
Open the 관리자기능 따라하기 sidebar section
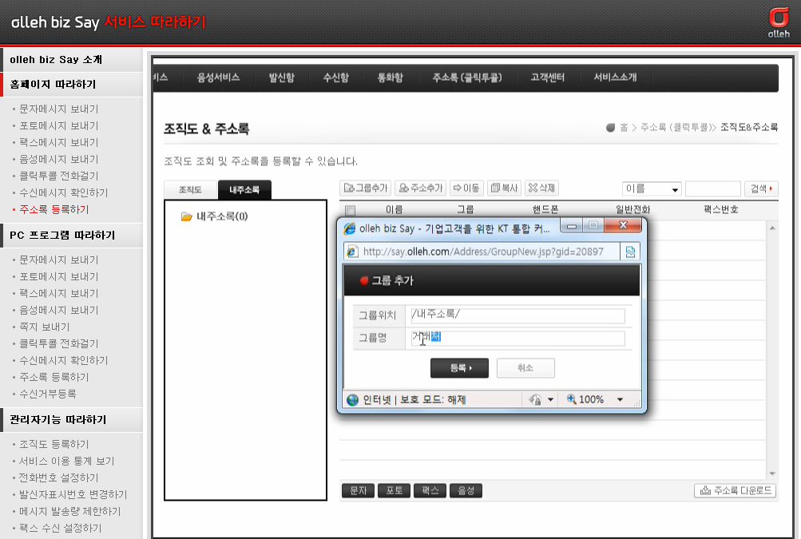click(x=72, y=420)
